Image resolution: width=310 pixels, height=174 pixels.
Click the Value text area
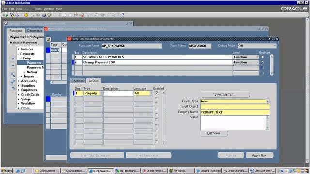(x=233, y=122)
